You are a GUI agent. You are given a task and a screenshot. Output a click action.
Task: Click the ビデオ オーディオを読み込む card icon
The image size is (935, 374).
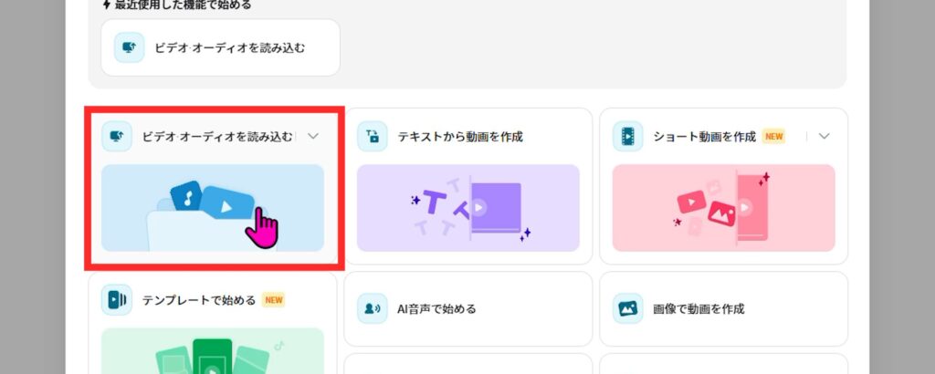point(116,136)
